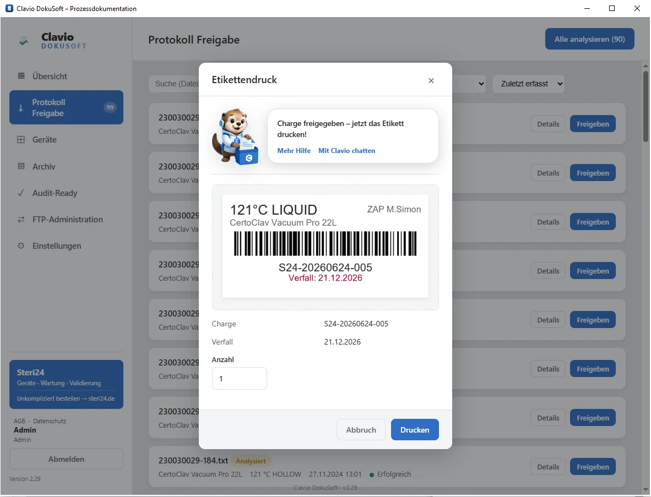Click Alle analysieren (90) button
651x497 pixels.
tap(589, 39)
